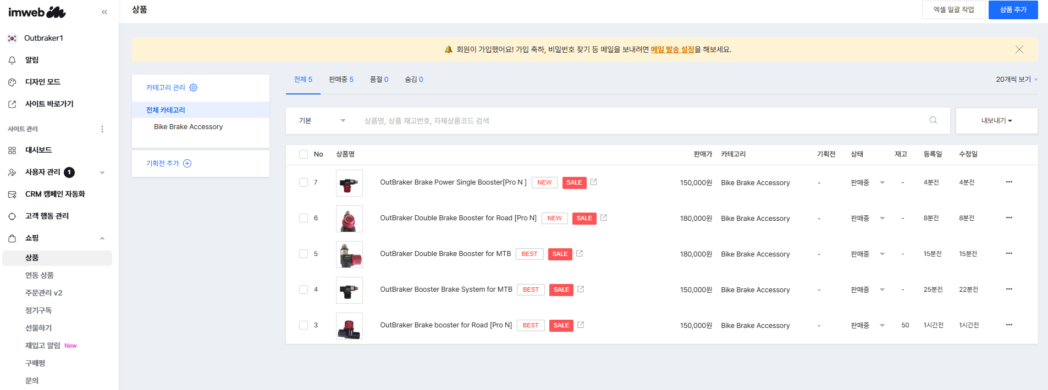This screenshot has height=390, width=1048.
Task: Check the box for product No 6
Action: pyautogui.click(x=304, y=218)
